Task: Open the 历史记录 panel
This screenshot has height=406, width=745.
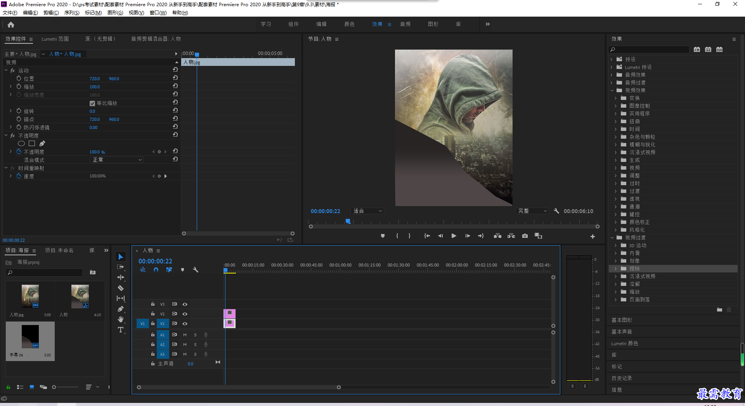Action: [622, 378]
